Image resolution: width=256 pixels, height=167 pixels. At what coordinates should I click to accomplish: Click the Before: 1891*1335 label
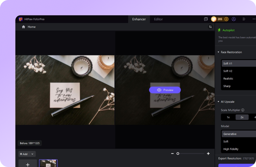30,143
